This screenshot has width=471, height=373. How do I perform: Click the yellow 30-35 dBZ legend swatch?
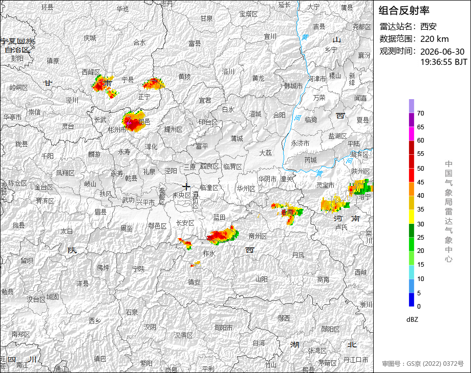point(412,217)
